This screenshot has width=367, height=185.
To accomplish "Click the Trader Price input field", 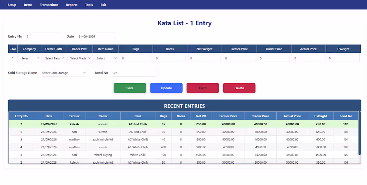I will point(274,58).
